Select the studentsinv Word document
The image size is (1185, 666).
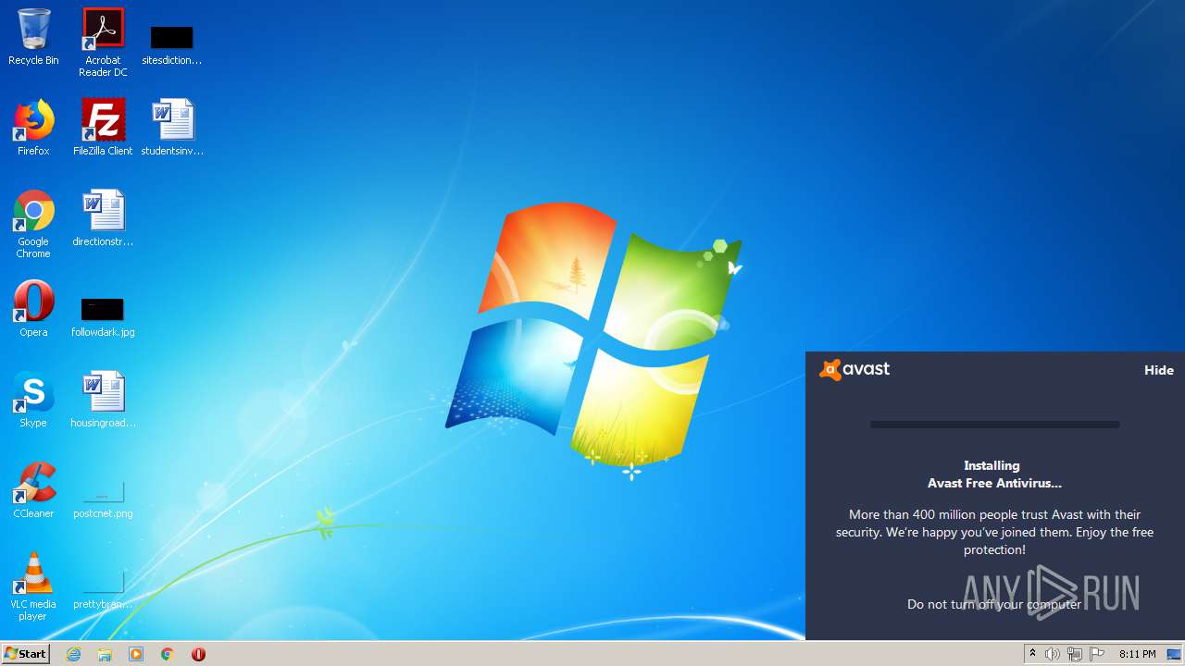click(x=172, y=128)
